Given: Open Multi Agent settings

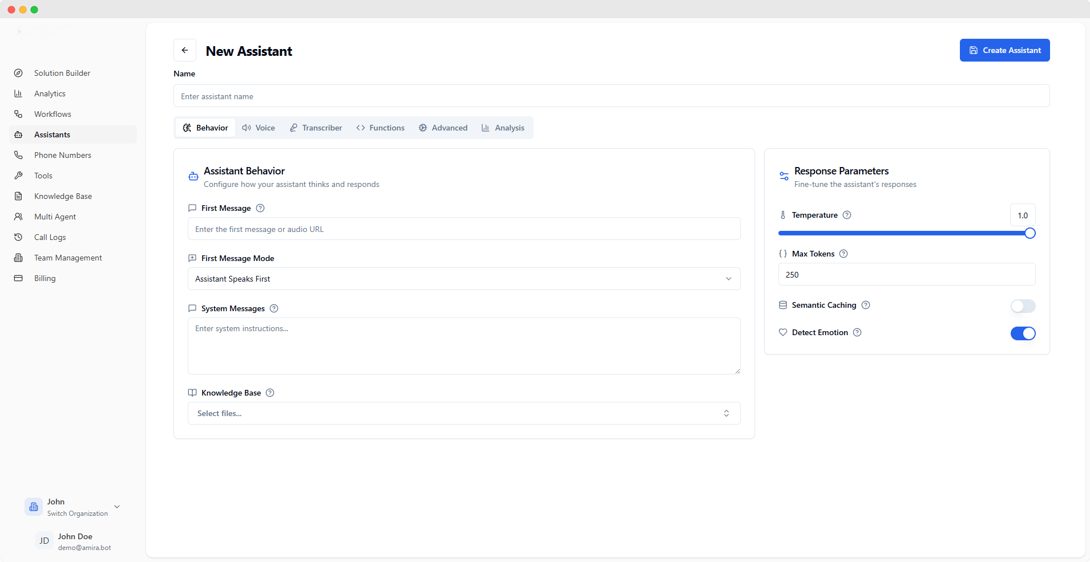Looking at the screenshot, I should click(x=54, y=217).
